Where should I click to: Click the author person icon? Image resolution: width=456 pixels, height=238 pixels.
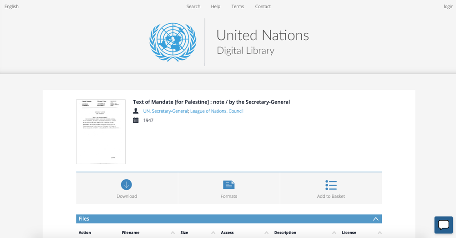136,111
